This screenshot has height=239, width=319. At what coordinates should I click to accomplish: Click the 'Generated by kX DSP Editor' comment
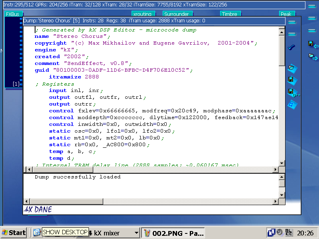pyautogui.click(x=116, y=30)
